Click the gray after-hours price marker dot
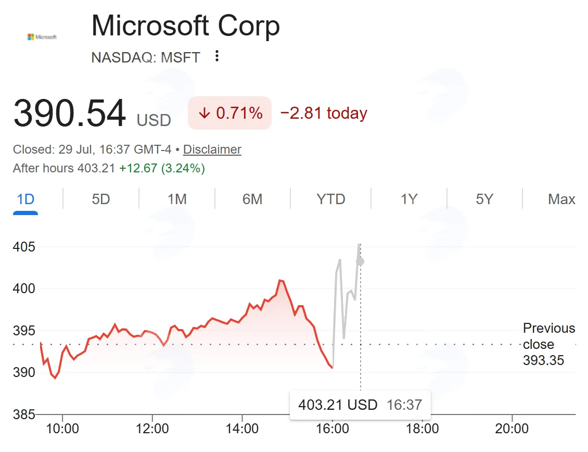Screen dimensions: 588x452 coord(360,261)
